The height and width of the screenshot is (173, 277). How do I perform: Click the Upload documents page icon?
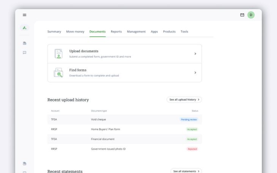58,53
